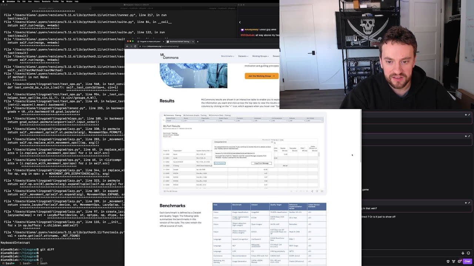Viewport: 474px width, 266px height.
Task: Select the MLCommons - Training Tableau tab
Action: tap(172, 115)
